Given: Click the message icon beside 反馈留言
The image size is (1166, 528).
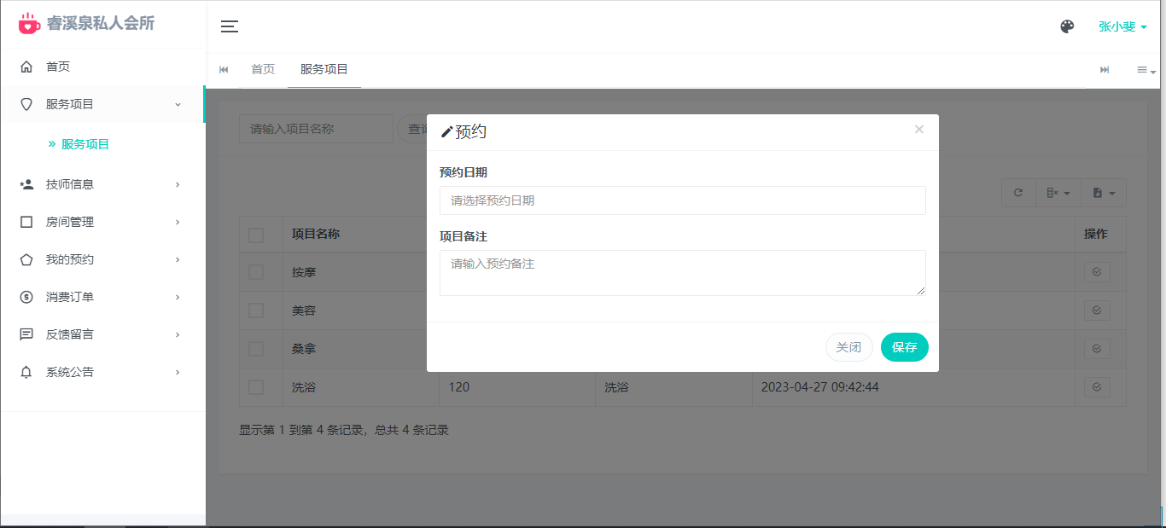Looking at the screenshot, I should tap(26, 334).
